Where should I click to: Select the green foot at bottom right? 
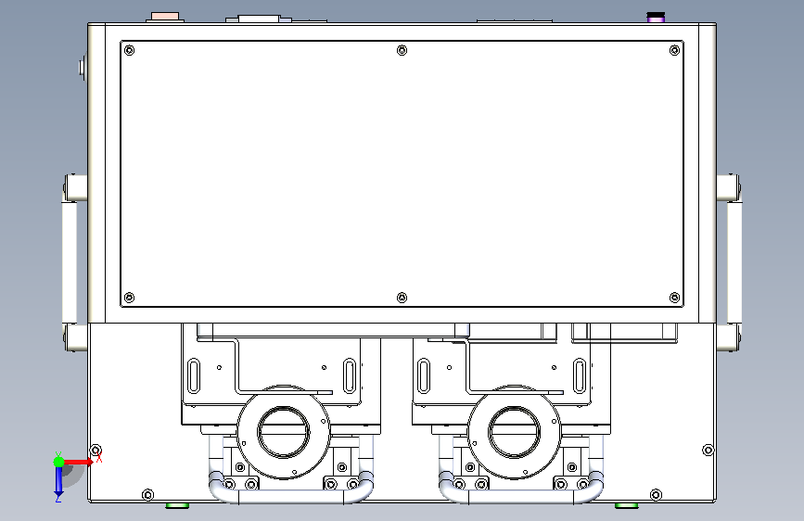pyautogui.click(x=627, y=506)
